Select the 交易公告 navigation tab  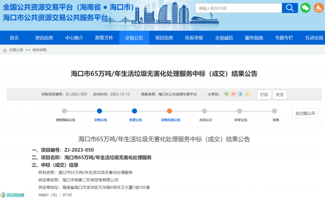click(x=134, y=38)
